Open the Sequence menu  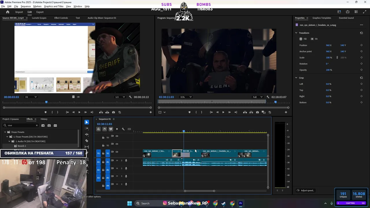[26, 6]
